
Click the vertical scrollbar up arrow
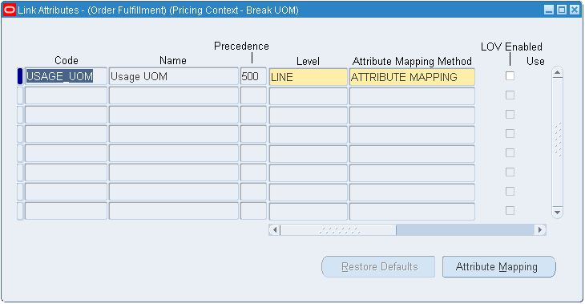click(558, 72)
